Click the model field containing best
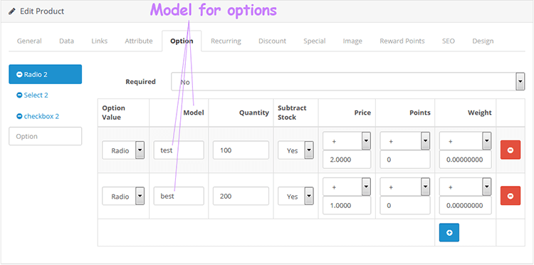 [179, 196]
